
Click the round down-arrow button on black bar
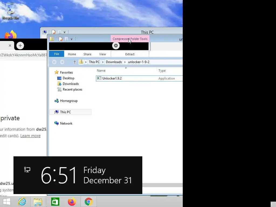click(116, 46)
